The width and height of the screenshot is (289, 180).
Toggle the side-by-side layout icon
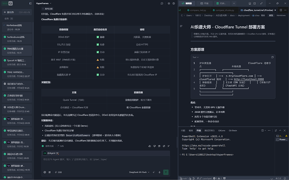click(x=255, y=3)
